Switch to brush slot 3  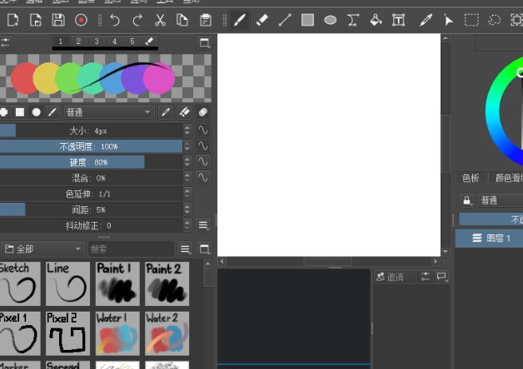(x=97, y=42)
